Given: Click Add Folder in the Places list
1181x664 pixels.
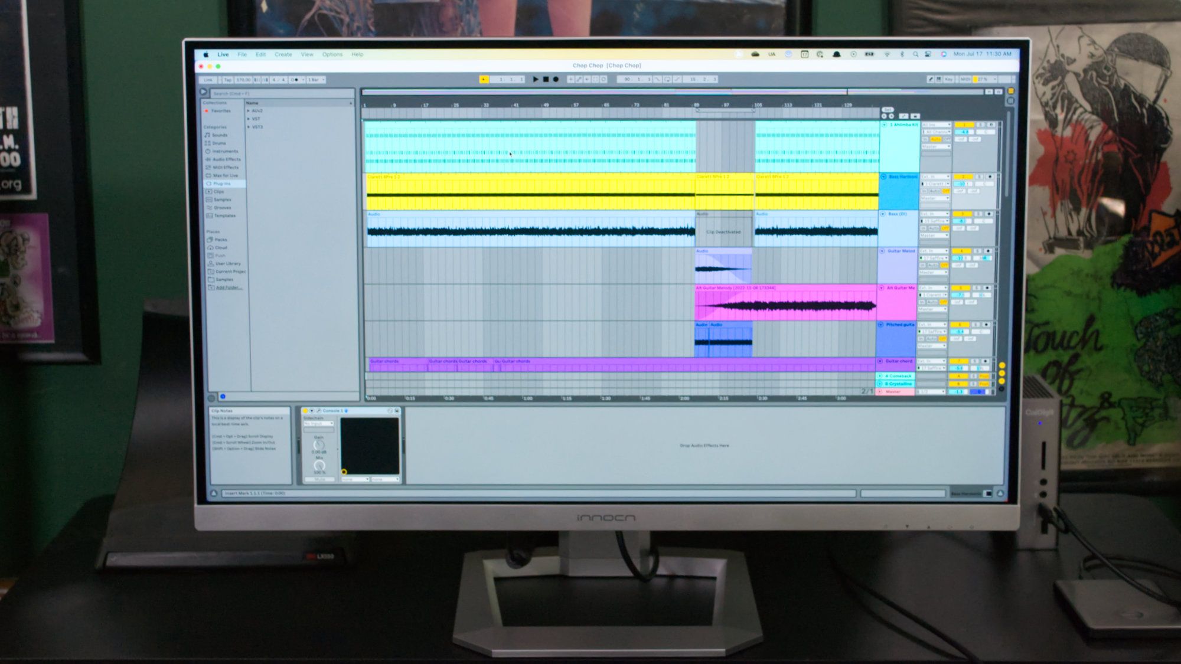Looking at the screenshot, I should pos(227,287).
